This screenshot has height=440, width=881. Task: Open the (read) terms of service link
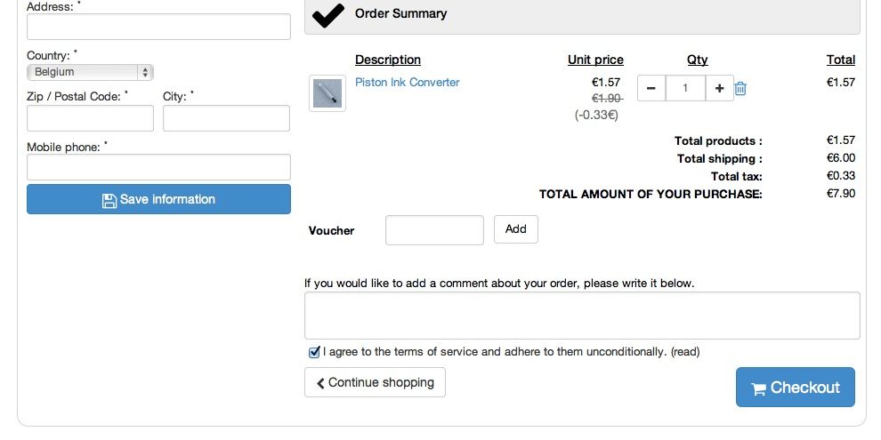tap(685, 352)
